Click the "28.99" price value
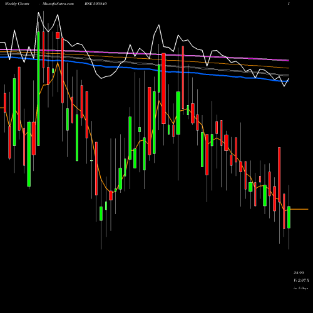The height and width of the screenshot is (313, 313). [299, 273]
